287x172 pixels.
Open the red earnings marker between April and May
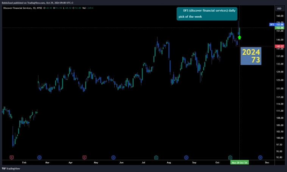click(x=84, y=157)
